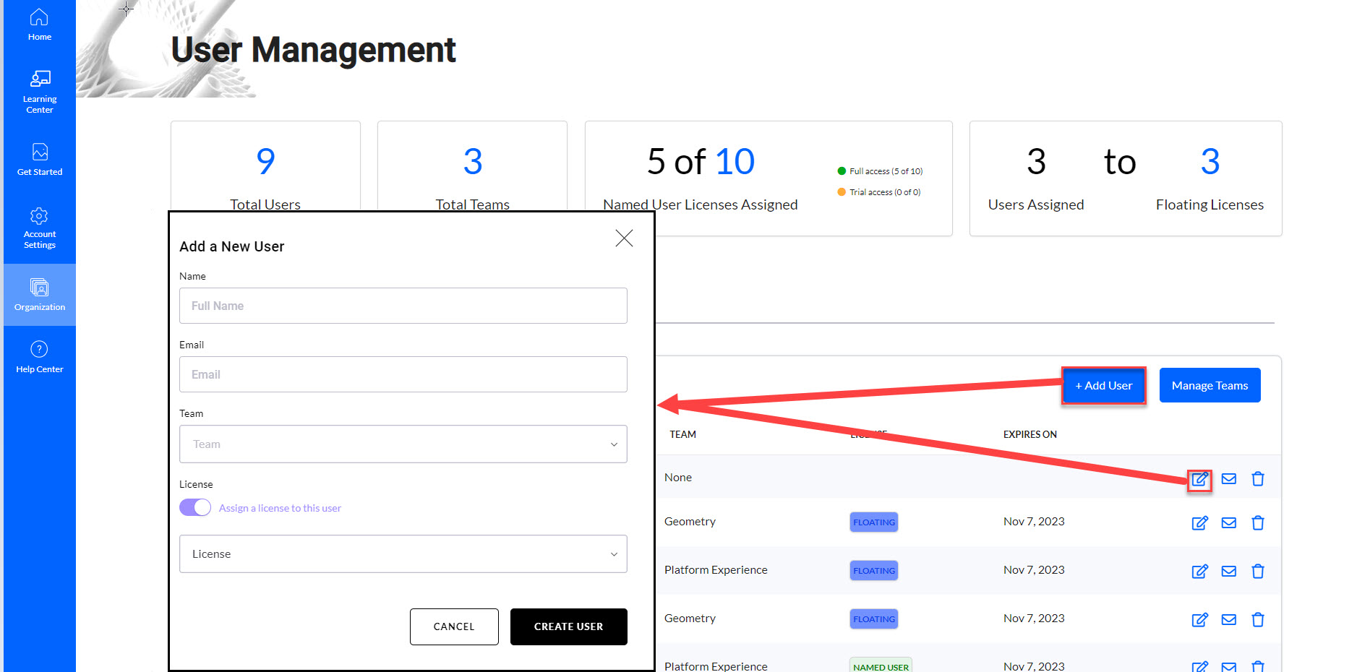Open Get Started in the sidebar
Viewport: 1370px width, 672px height.
(x=40, y=160)
